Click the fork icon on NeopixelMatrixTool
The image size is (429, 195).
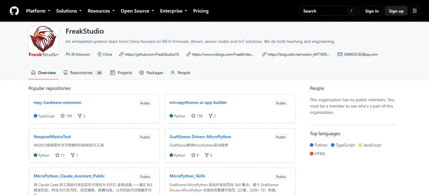[x=73, y=155]
